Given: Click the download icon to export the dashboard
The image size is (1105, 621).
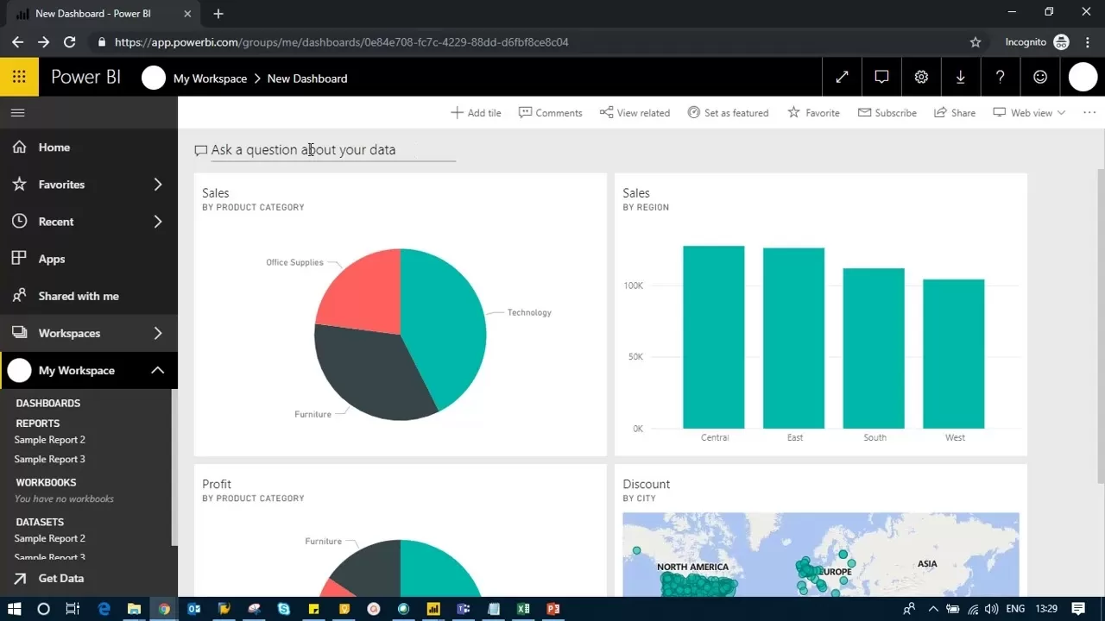Looking at the screenshot, I should tap(960, 77).
